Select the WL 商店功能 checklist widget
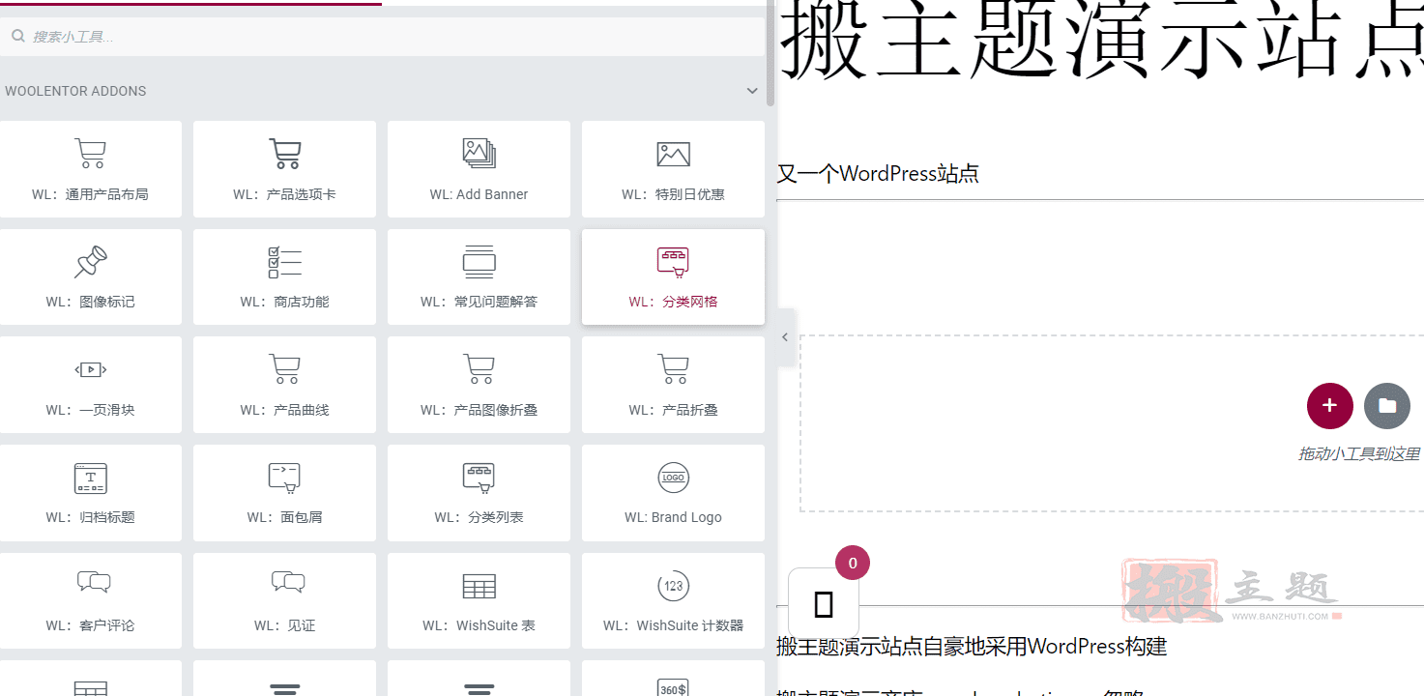The width and height of the screenshot is (1424, 696). pyautogui.click(x=284, y=276)
